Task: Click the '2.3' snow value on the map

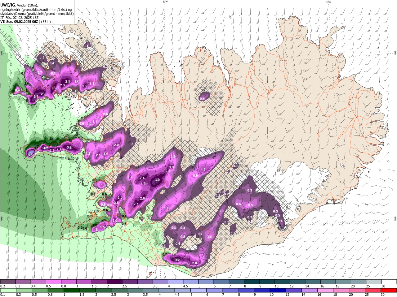Action: click(x=62, y=85)
